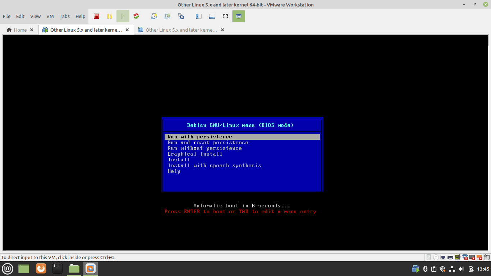Click the disconnected gray display device icon
This screenshot has width=491, height=276.
pyautogui.click(x=472, y=257)
